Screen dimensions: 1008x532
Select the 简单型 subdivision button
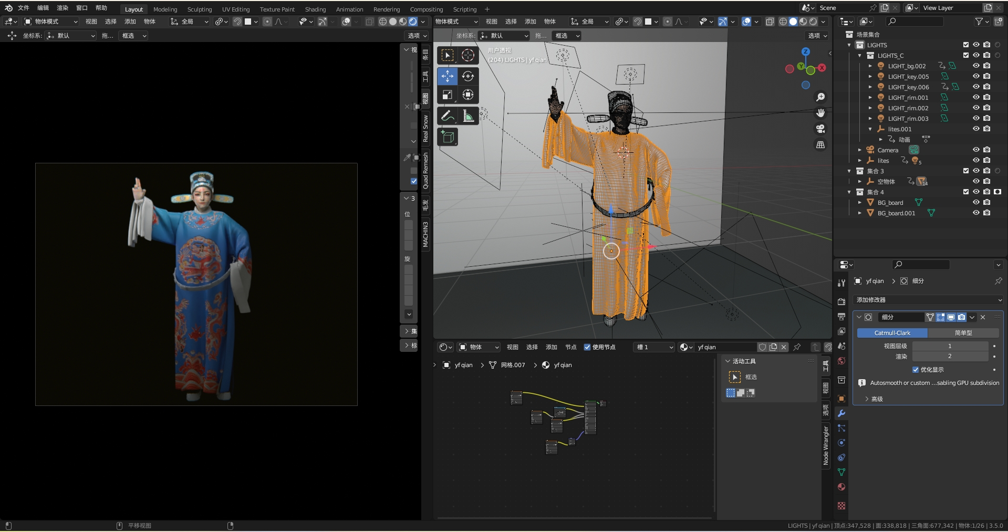click(x=963, y=333)
